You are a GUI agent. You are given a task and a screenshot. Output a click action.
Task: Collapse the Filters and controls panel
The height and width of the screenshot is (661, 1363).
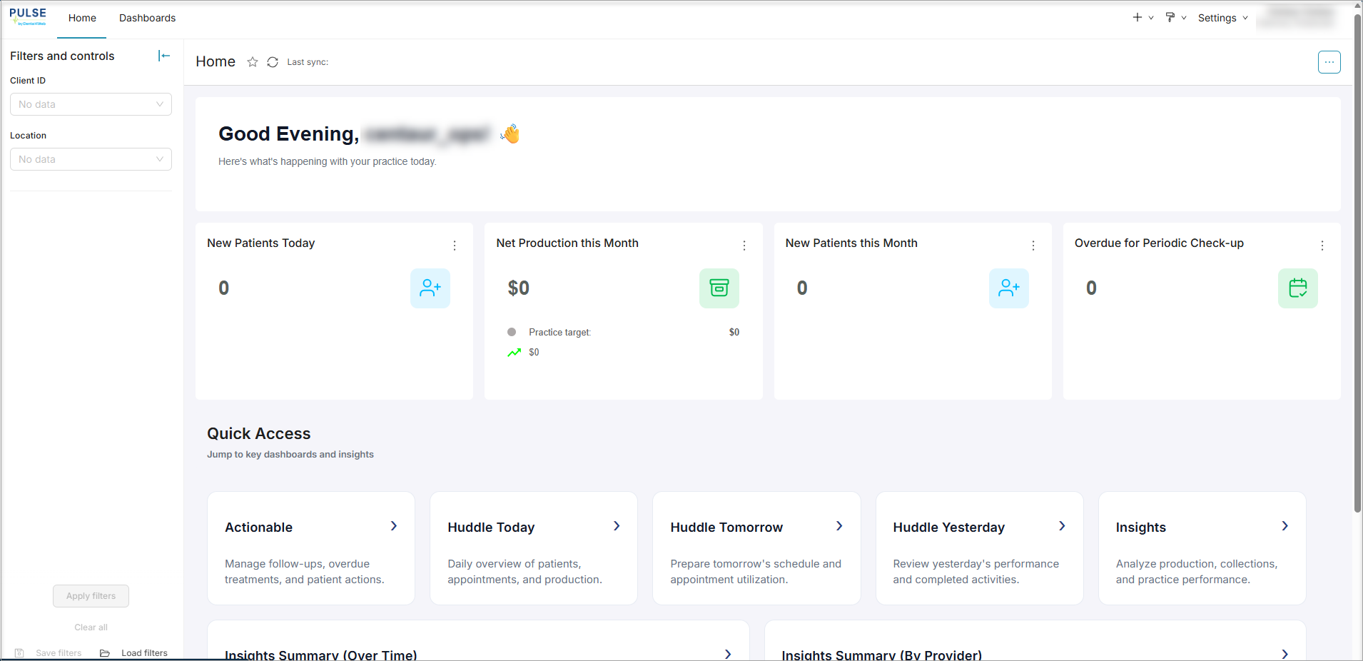pos(164,56)
